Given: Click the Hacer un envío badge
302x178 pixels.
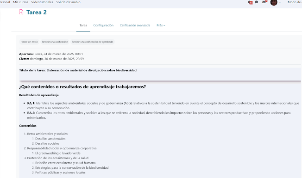Looking at the screenshot, I should 29,42.
